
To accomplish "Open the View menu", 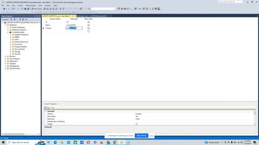I will pyautogui.click(x=13, y=5).
